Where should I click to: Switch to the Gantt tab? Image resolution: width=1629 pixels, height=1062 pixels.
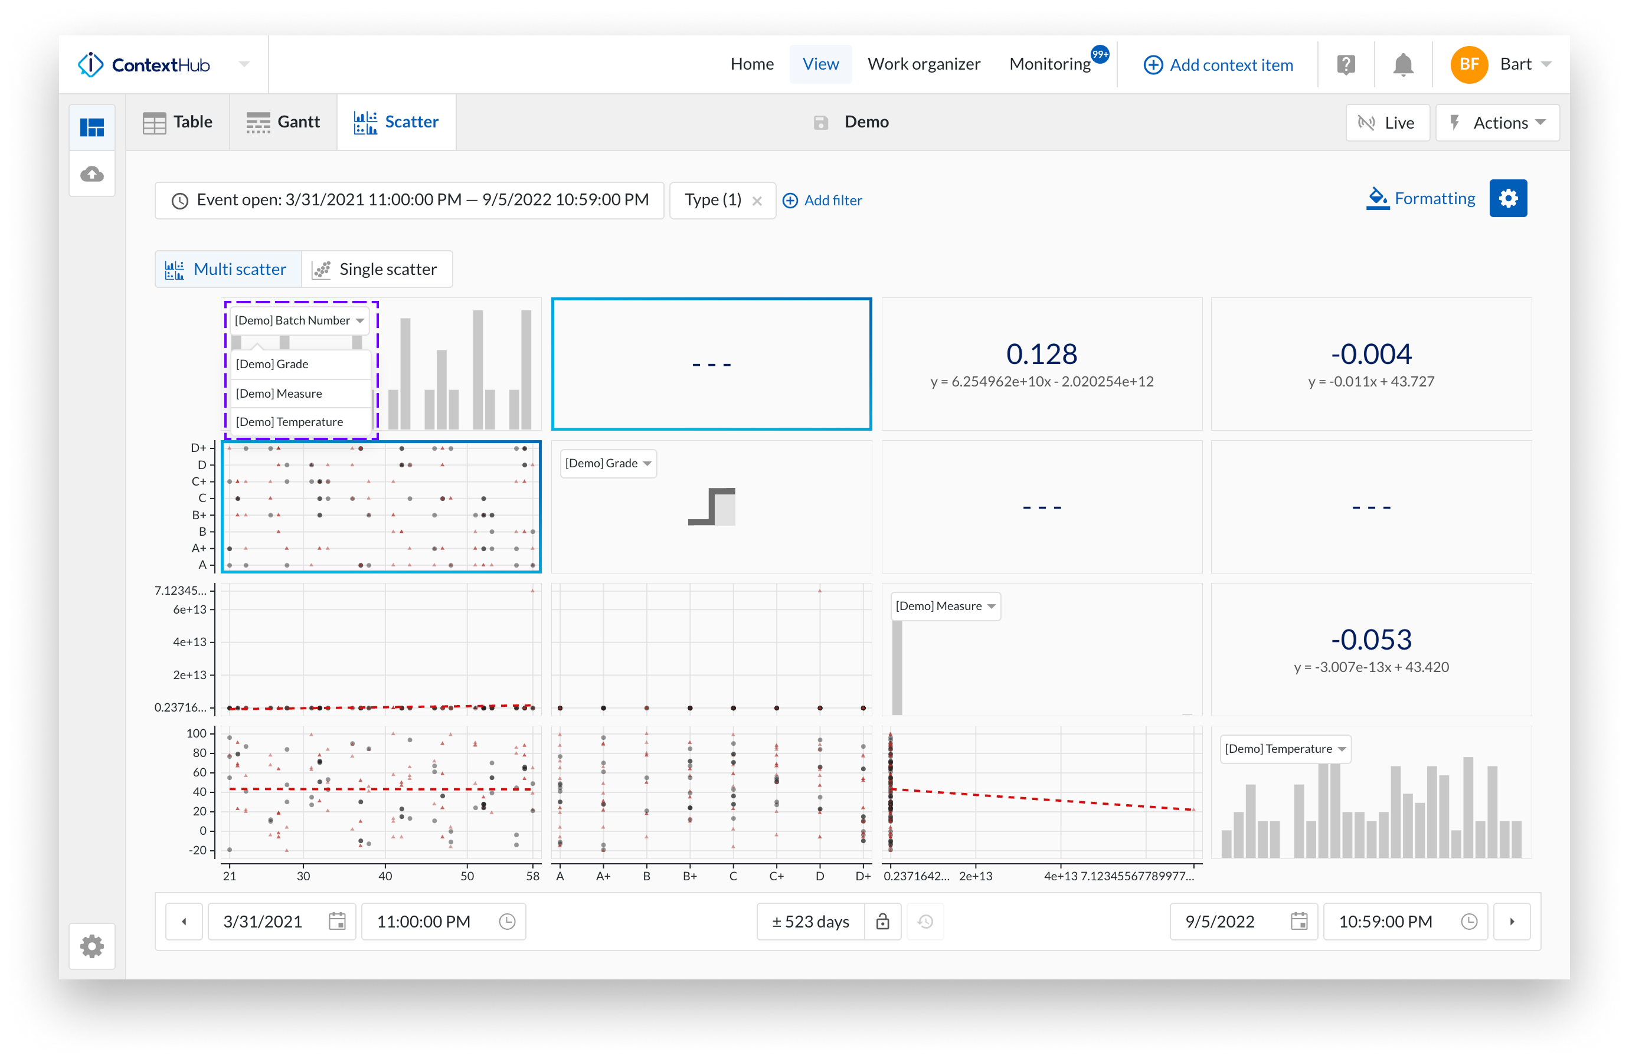(283, 122)
